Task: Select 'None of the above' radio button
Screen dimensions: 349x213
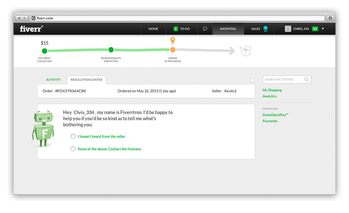Action: tap(73, 149)
